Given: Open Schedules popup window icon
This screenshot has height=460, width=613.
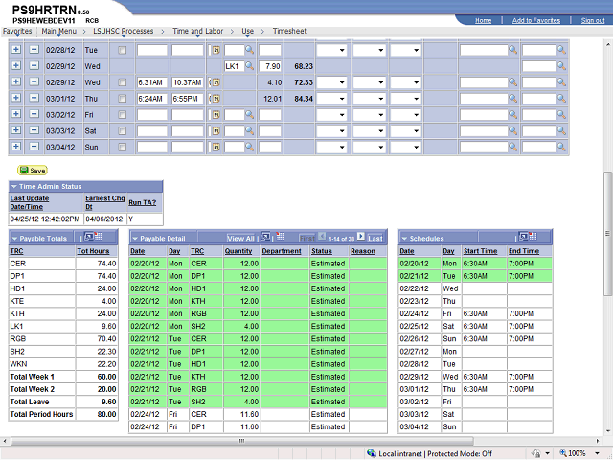Looking at the screenshot, I should (x=524, y=237).
